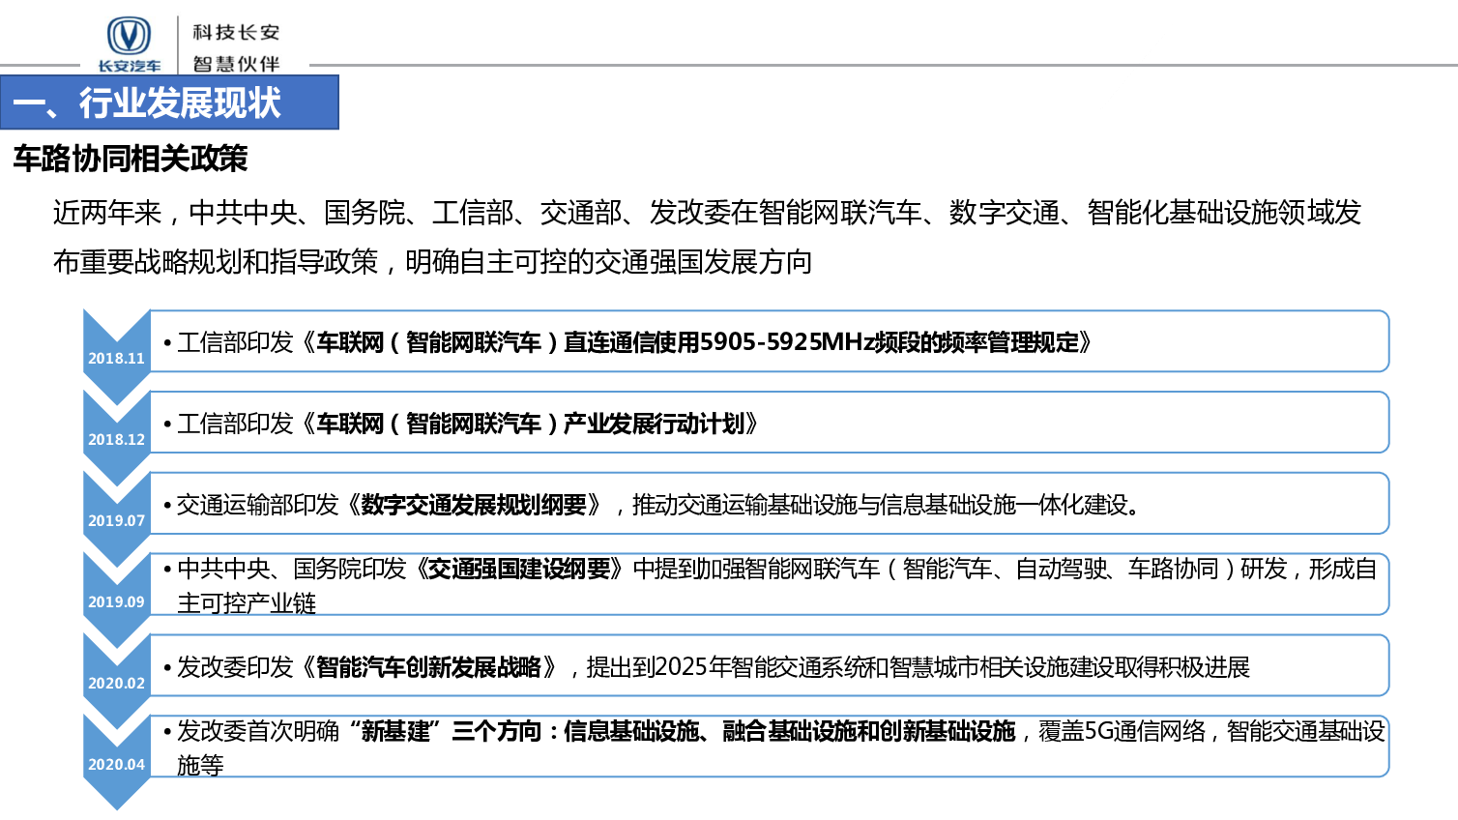Click the 2019.07 date chevron
Viewport: 1458px width, 820px height.
[x=117, y=519]
